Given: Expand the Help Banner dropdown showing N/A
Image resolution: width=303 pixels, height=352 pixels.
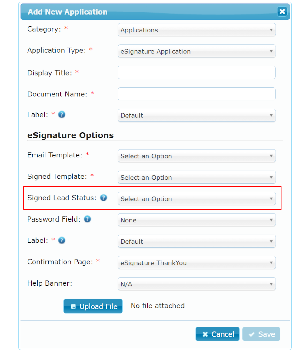Looking at the screenshot, I should tap(197, 284).
